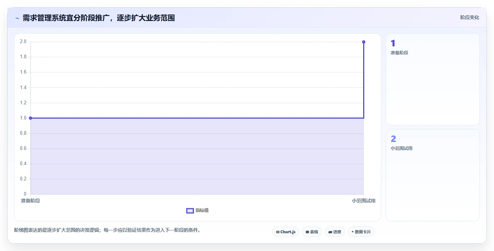Click the y-axis tick 1.0

[x=23, y=118]
